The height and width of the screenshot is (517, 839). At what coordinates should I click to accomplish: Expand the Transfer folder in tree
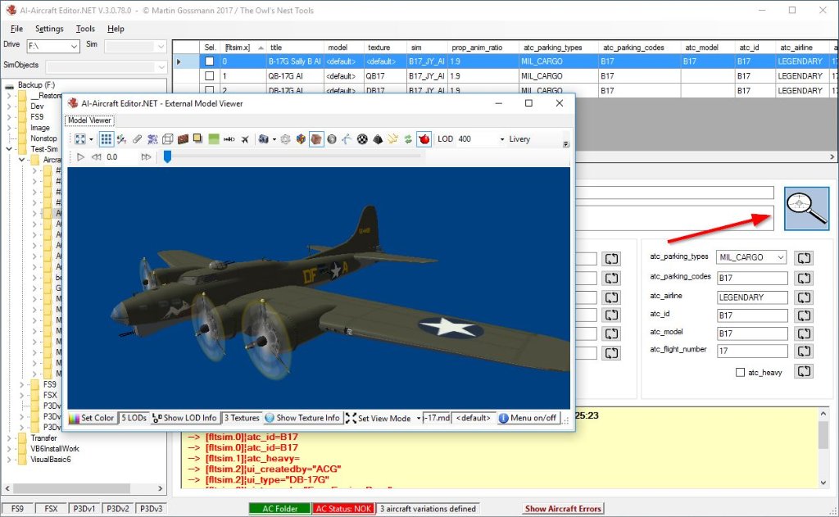pyautogui.click(x=8, y=438)
